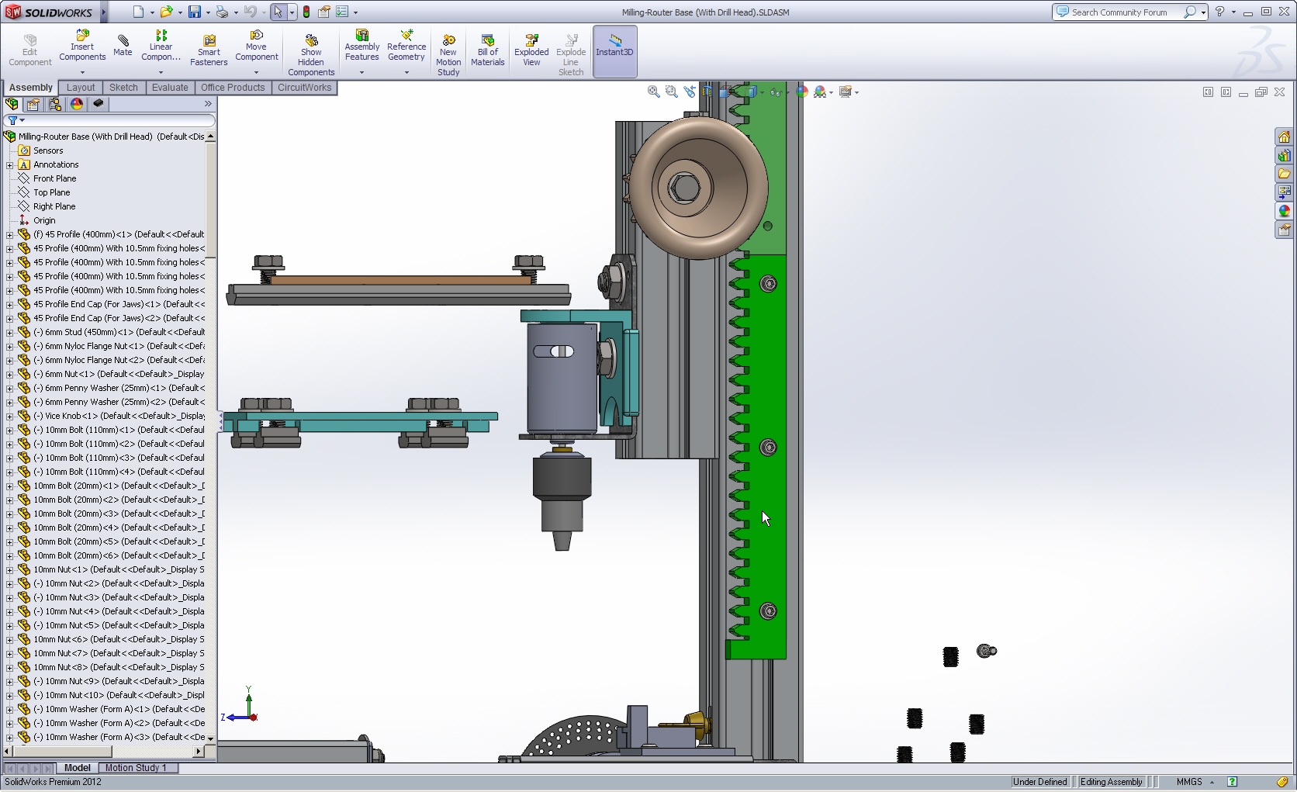Open the Save button dropdown arrow
The image size is (1297, 792).
point(208,12)
